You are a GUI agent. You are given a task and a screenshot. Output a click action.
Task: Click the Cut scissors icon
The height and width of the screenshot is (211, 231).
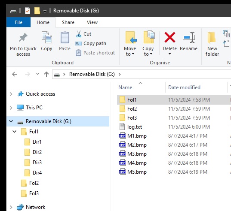tap(79, 34)
